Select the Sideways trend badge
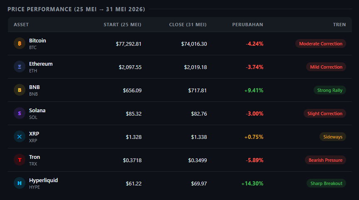This screenshot has height=200, width=359. point(333,137)
